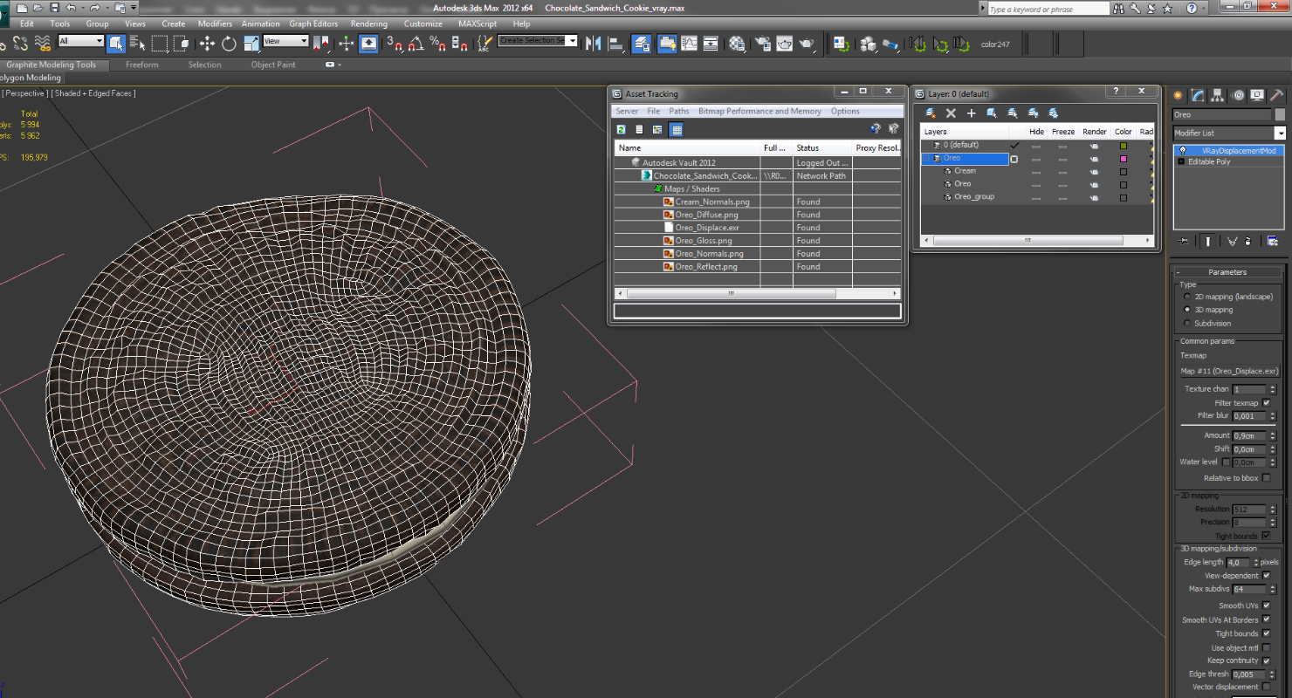Toggle Percent Snap

coord(437,43)
